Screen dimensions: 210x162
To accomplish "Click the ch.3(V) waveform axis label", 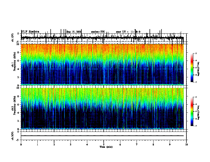I will click(x=13, y=136).
